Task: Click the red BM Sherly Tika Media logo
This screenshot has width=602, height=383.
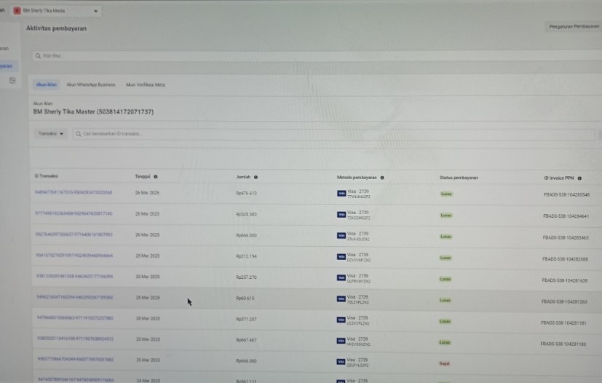Action: pos(17,12)
